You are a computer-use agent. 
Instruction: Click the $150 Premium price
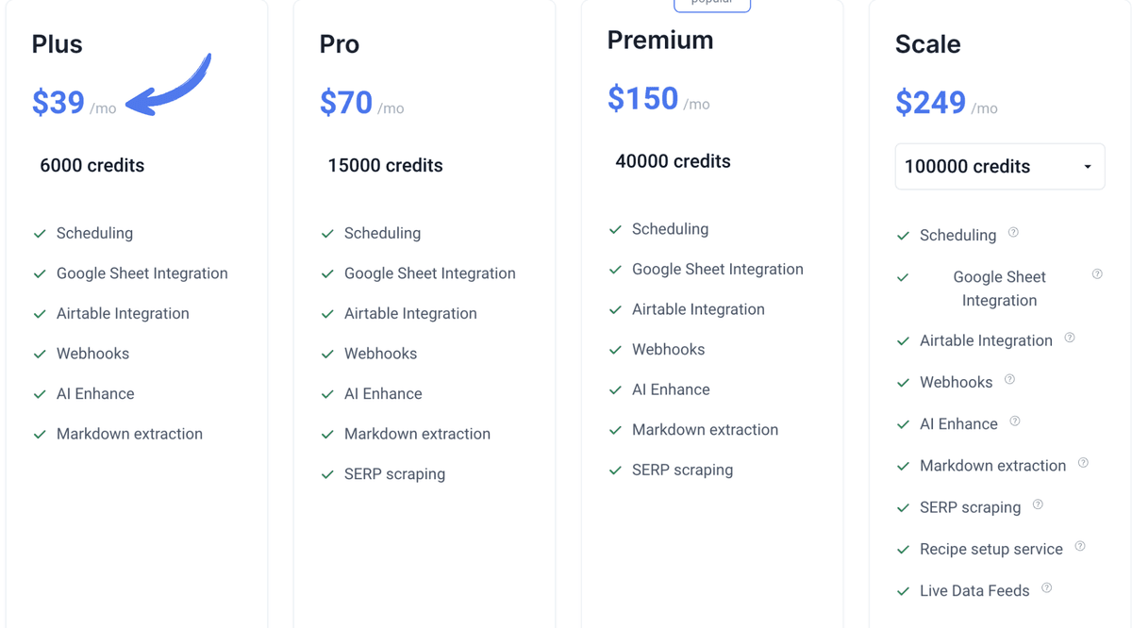[642, 99]
